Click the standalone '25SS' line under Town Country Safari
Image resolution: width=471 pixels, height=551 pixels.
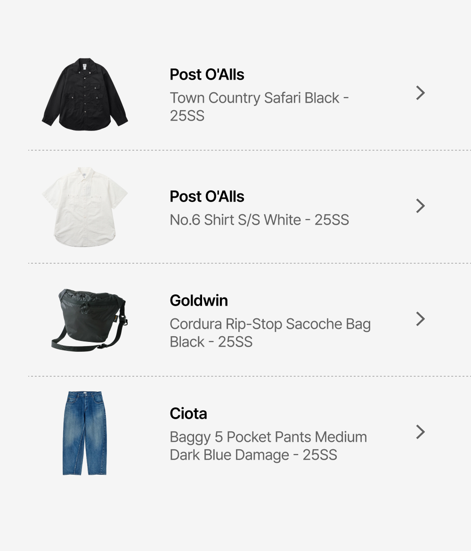187,116
